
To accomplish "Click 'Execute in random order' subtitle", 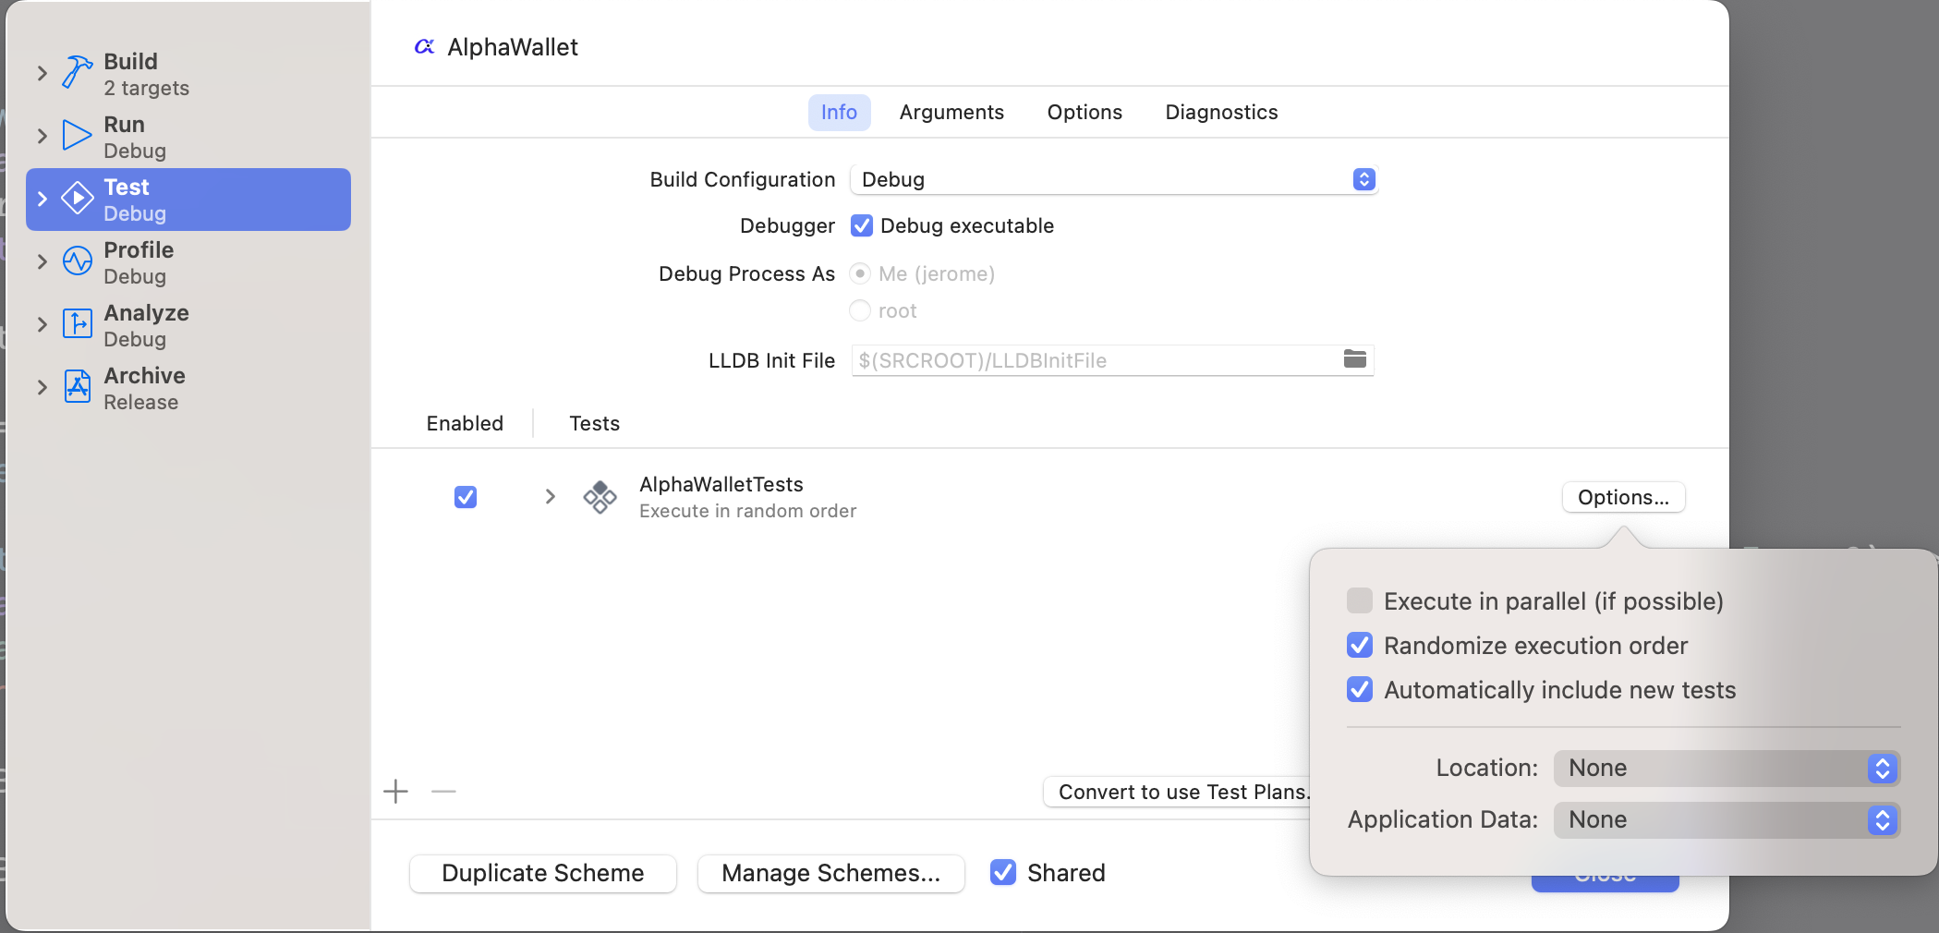I will tap(747, 511).
